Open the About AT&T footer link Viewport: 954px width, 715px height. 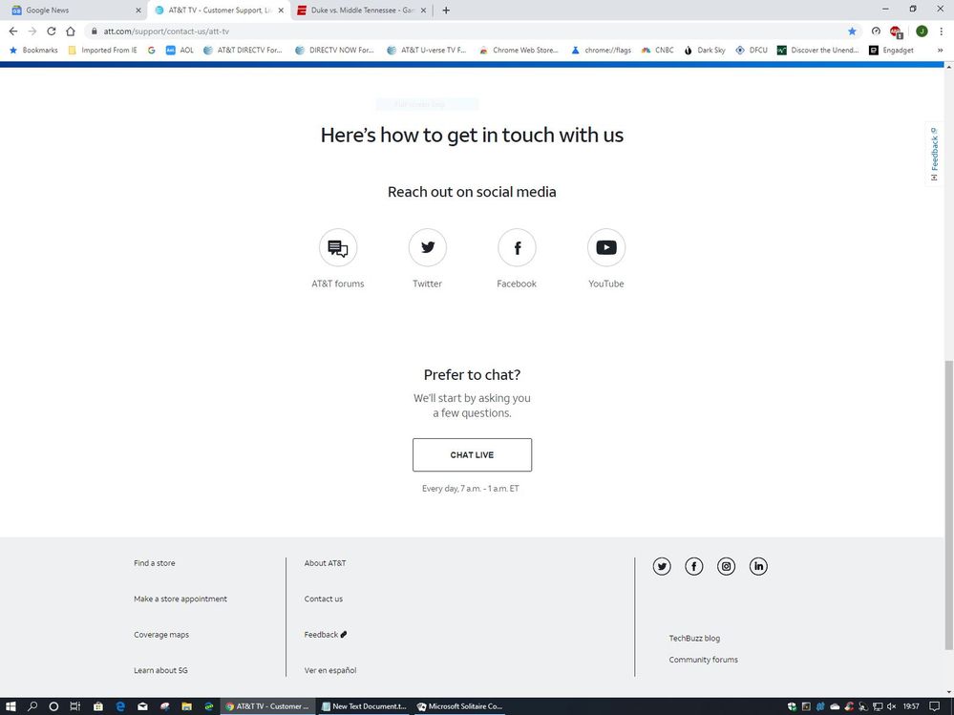point(325,563)
